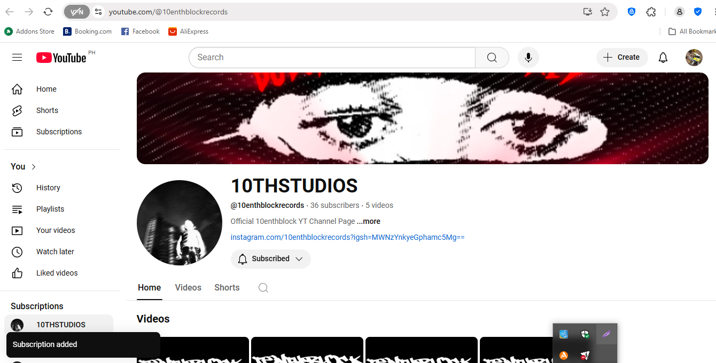Open 10THSTUDIOS in Subscriptions list

59,325
